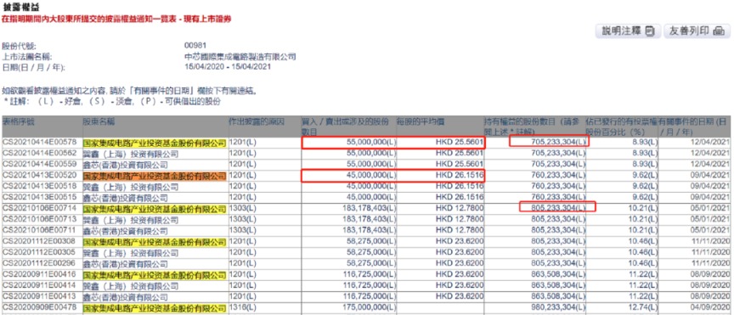Screen dimensions: 734x315
Task: Open the 11/11/2020 date in row CS20201112E00308
Action: tap(711, 242)
